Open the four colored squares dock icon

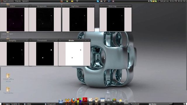click(x=79, y=100)
